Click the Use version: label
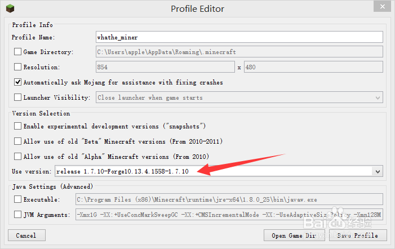 [x=32, y=171]
